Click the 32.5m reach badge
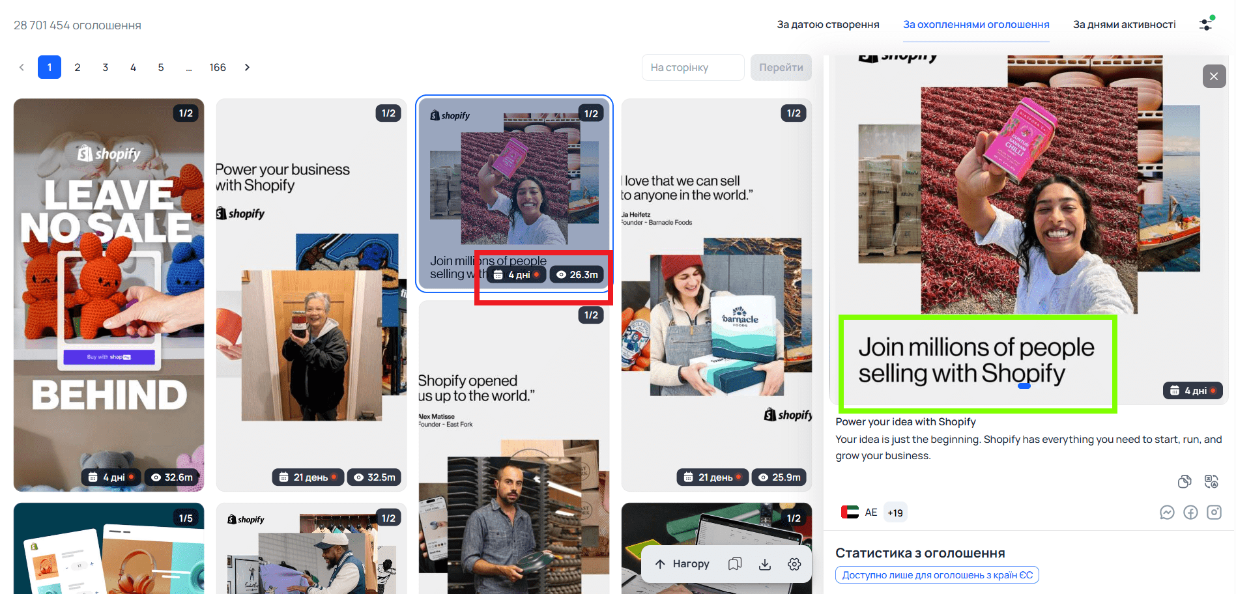Screen dimensions: 1236x594 375,477
